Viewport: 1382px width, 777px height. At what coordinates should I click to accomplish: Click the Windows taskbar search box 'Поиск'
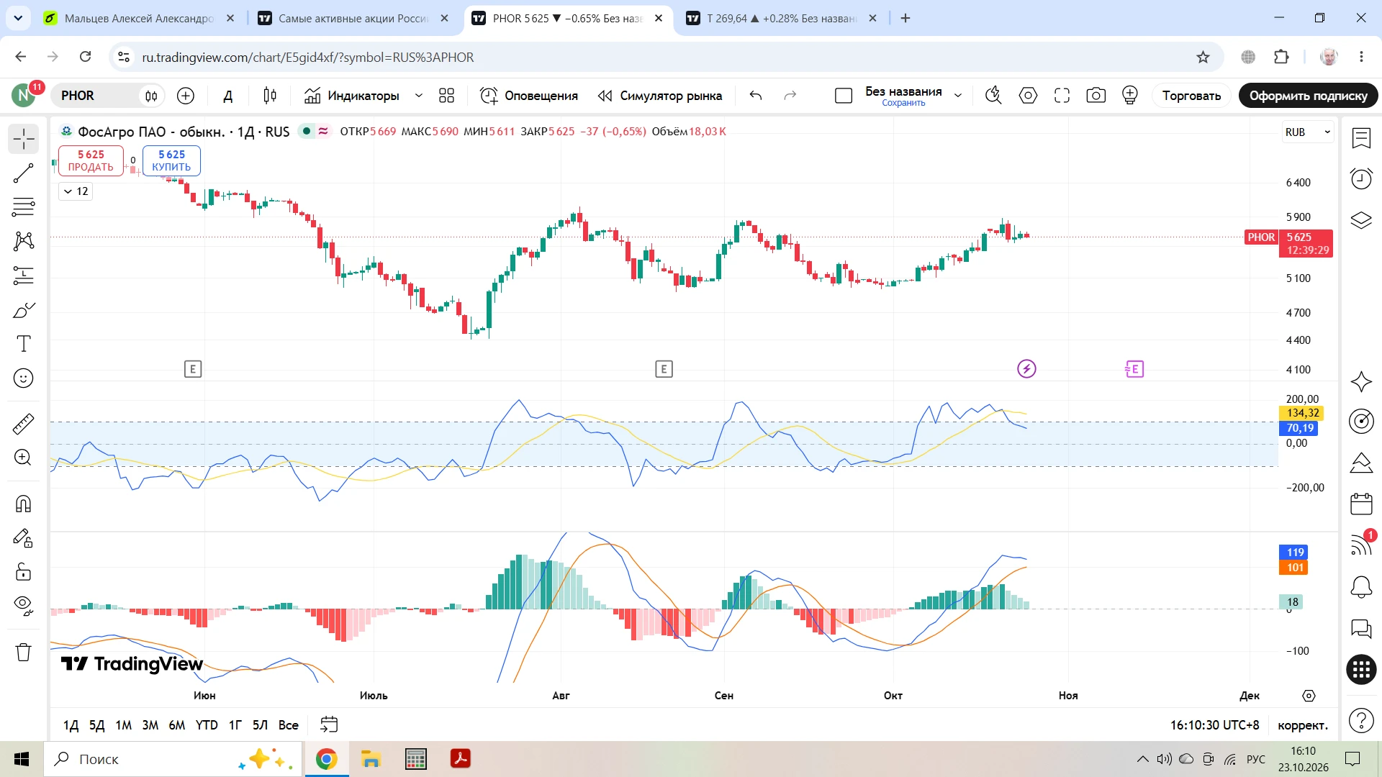click(x=173, y=759)
